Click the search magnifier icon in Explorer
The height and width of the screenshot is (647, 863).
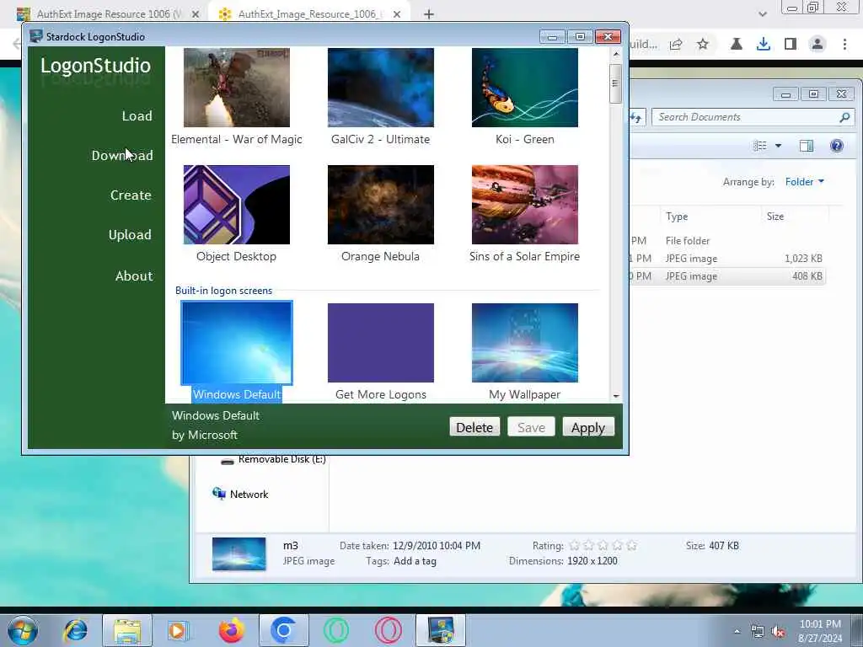coord(844,117)
